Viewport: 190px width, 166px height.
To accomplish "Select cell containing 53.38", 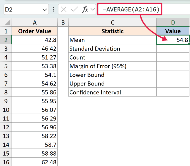I will pos(34,66).
